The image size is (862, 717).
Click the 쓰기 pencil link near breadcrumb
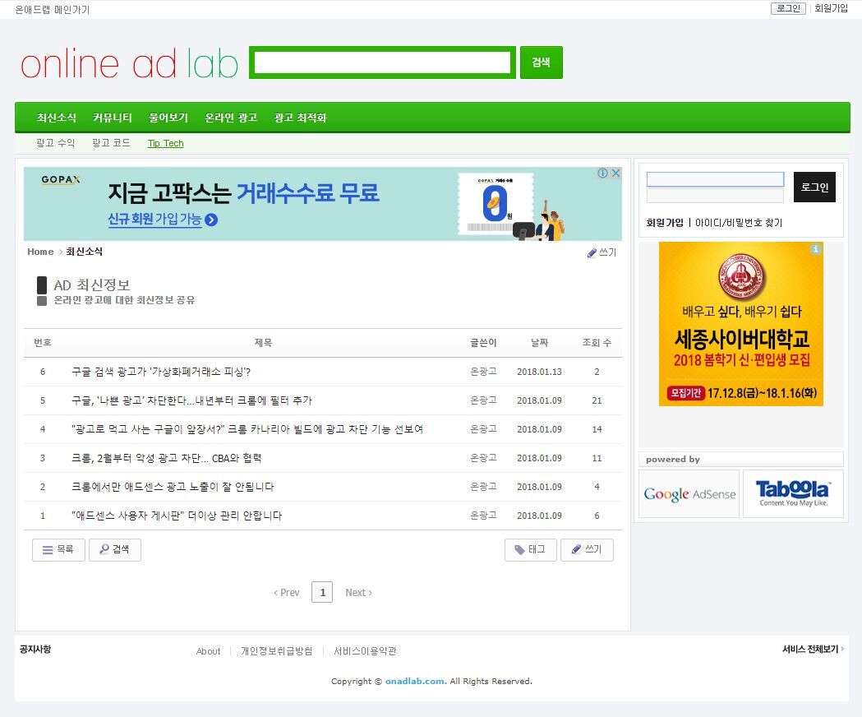[x=602, y=252]
